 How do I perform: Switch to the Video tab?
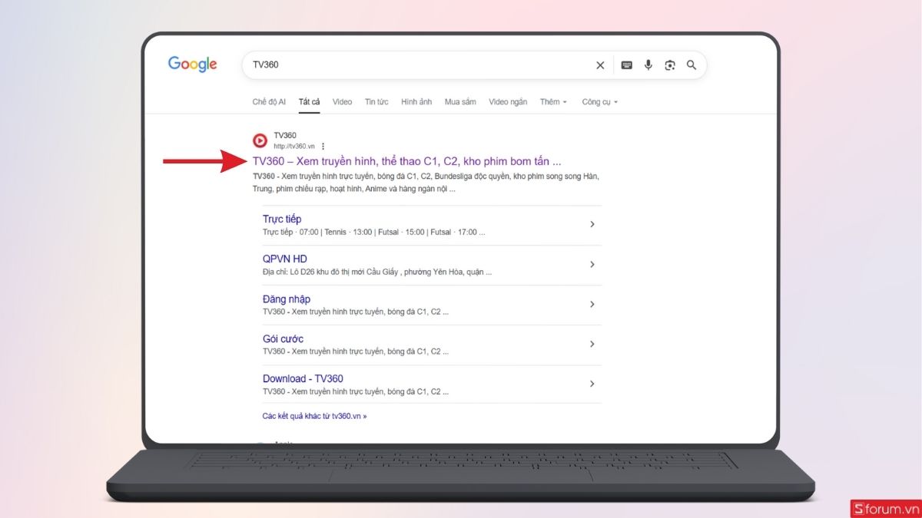(343, 102)
